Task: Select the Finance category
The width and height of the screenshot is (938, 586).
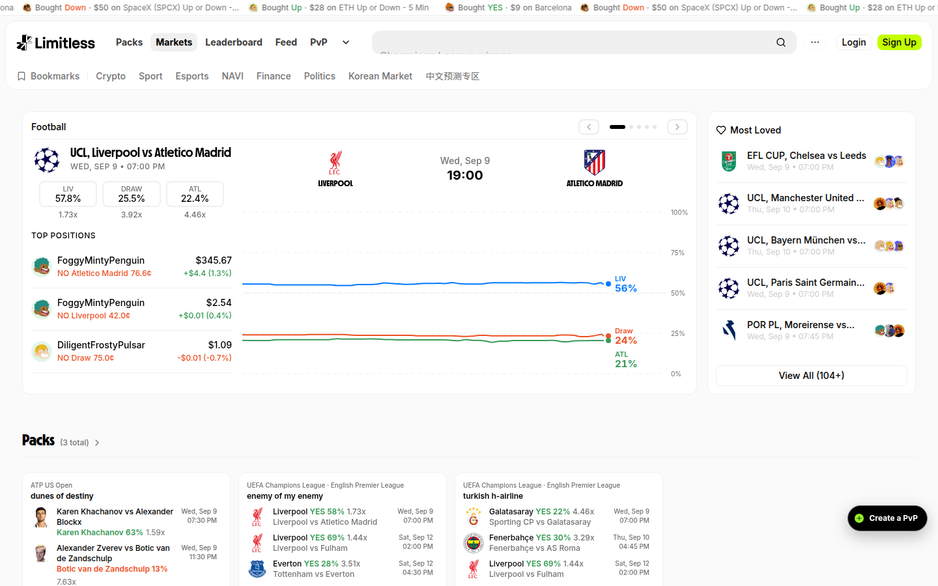Action: pos(274,76)
